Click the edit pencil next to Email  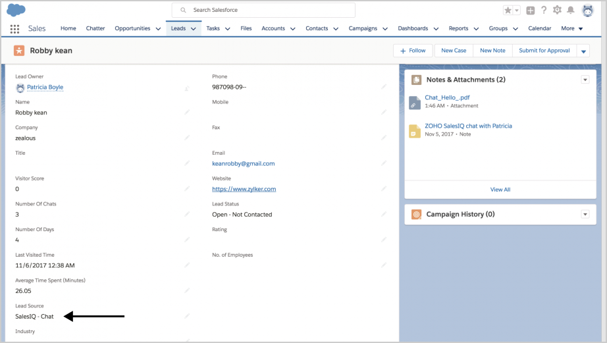click(384, 163)
